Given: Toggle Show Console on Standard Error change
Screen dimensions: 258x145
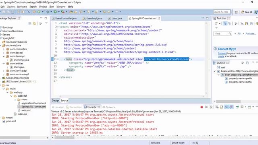Looking at the screenshot, I should (231, 107).
